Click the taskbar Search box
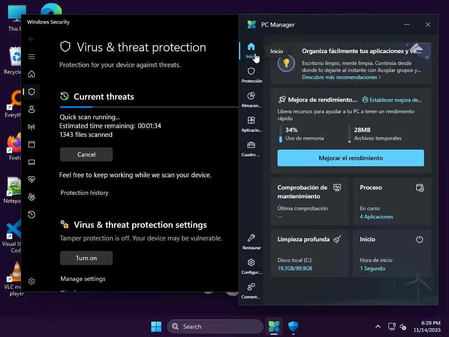This screenshot has height=337, width=449. coord(215,326)
